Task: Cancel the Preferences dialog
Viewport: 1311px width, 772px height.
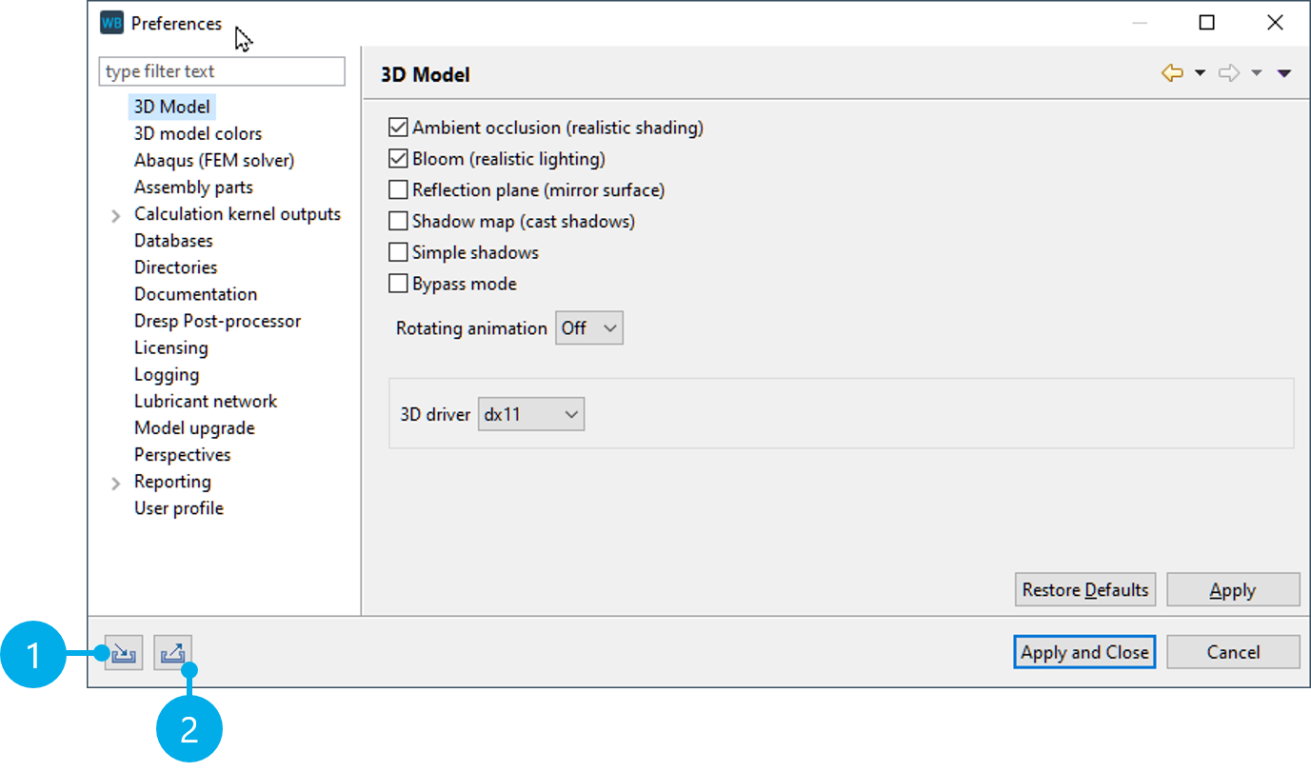Action: pyautogui.click(x=1233, y=651)
